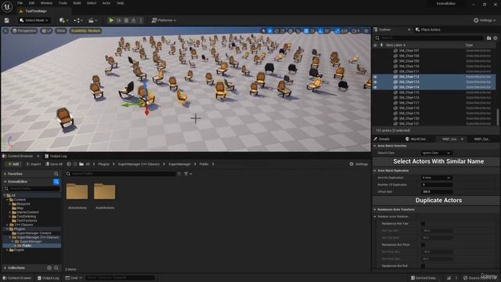Image resolution: width=501 pixels, height=282 pixels.
Task: Enable the Randomize Rot Yaw checkbox
Action: click(423, 224)
